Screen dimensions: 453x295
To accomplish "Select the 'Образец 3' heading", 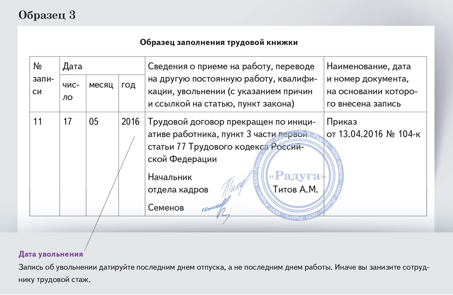I will coord(47,15).
